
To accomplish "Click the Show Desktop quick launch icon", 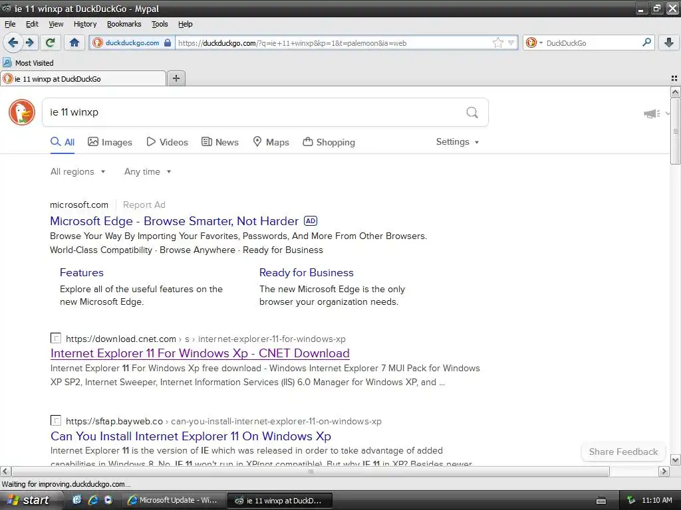I will [x=77, y=500].
